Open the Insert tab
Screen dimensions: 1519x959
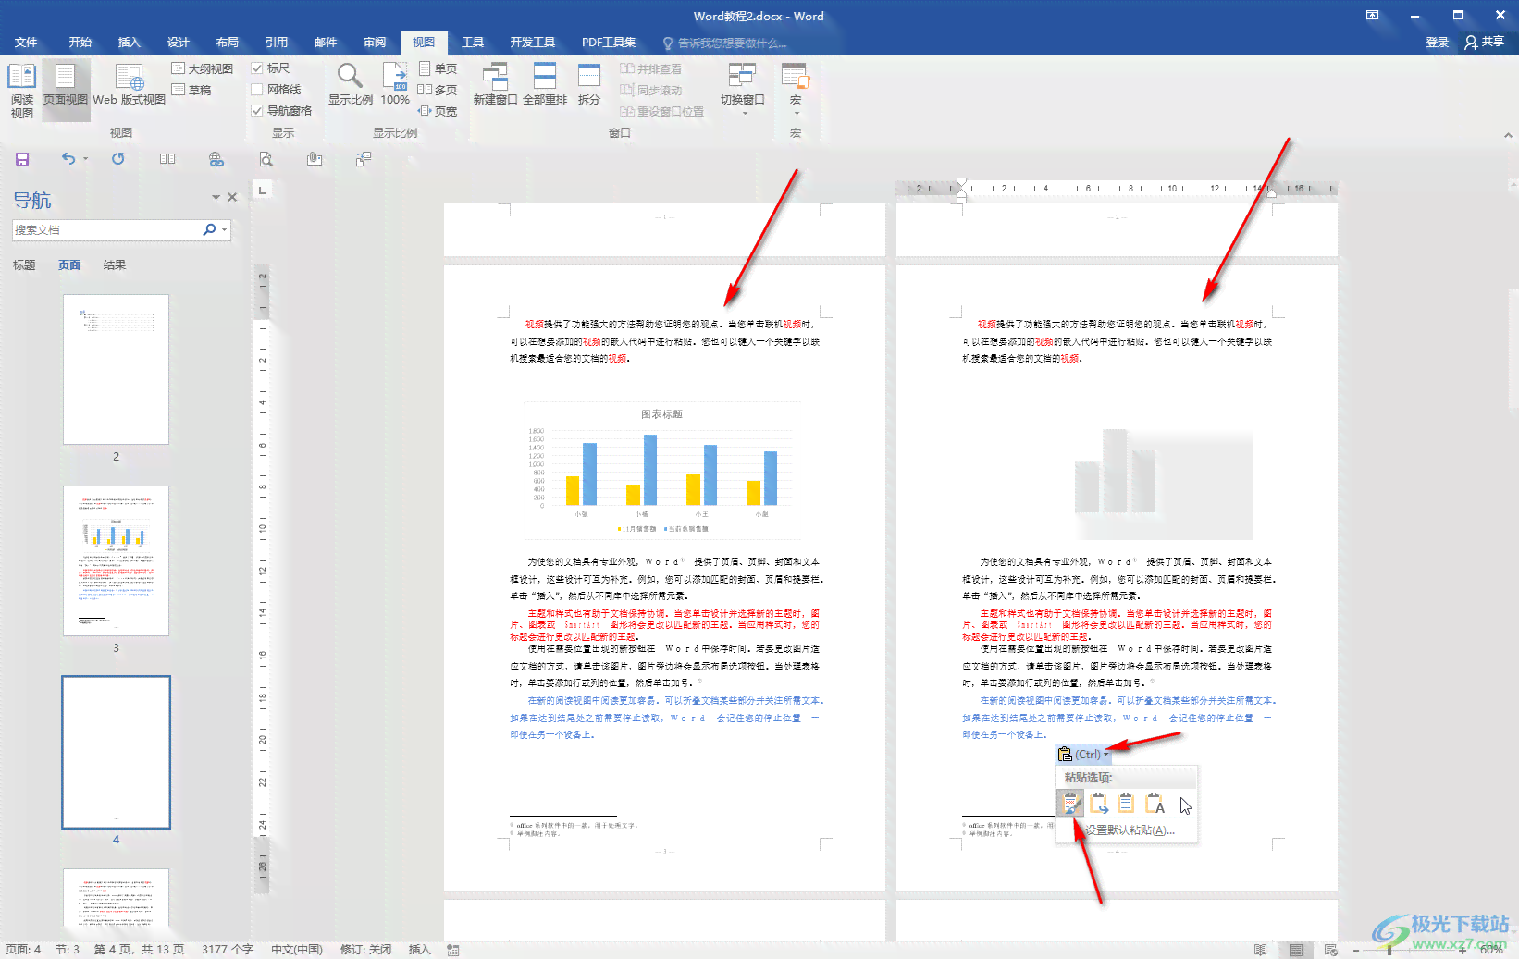129,43
